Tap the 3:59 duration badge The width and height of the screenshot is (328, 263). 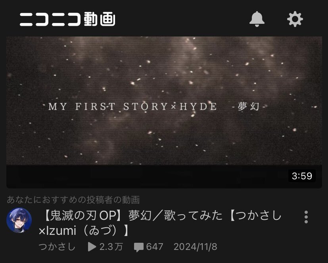302,176
